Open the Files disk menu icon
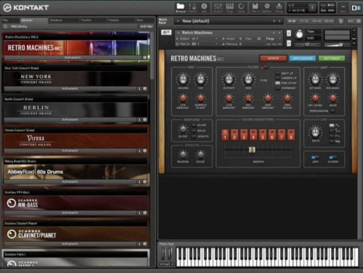The height and width of the screenshot is (273, 363). tap(255, 8)
